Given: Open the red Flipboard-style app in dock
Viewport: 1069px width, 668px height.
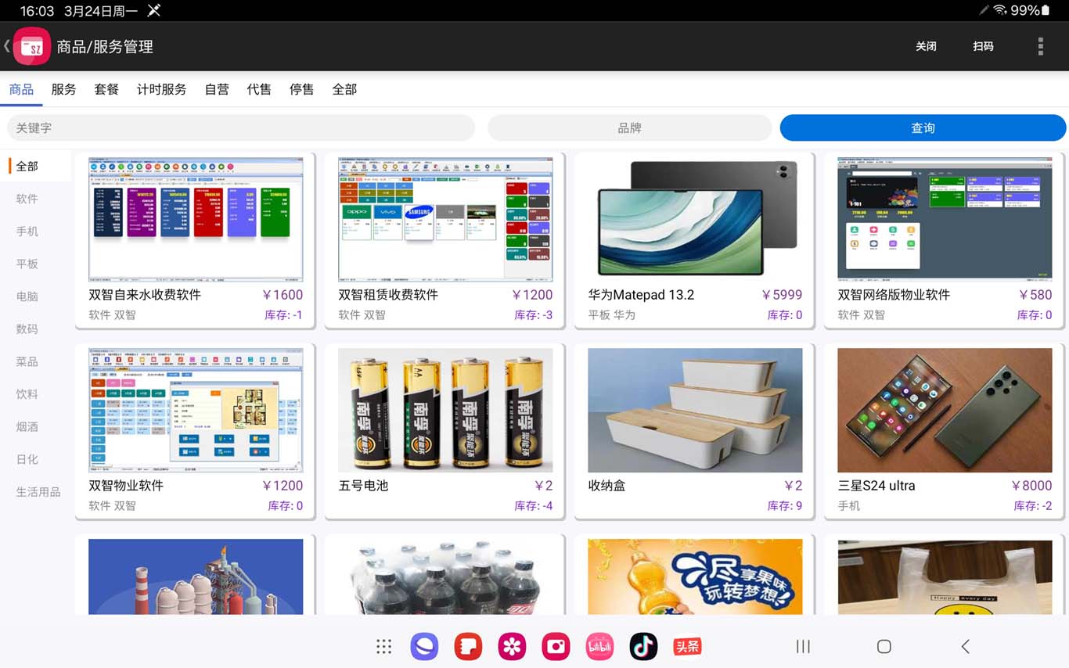Looking at the screenshot, I should pyautogui.click(x=468, y=646).
